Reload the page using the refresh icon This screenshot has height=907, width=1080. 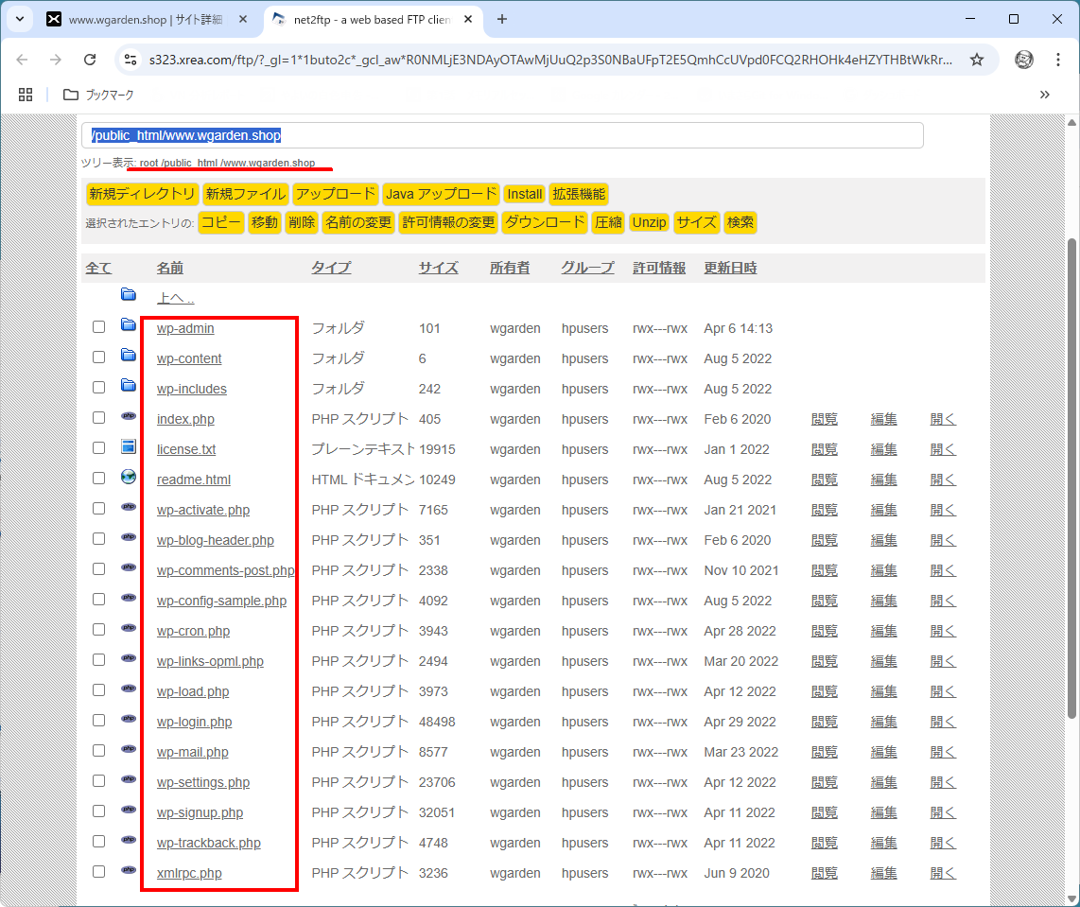coord(90,60)
